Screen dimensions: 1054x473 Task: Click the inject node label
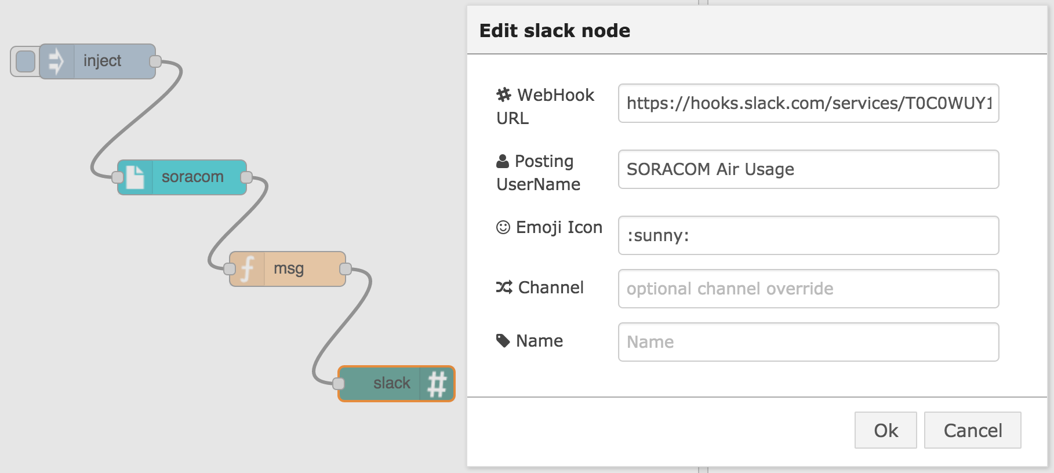[102, 61]
